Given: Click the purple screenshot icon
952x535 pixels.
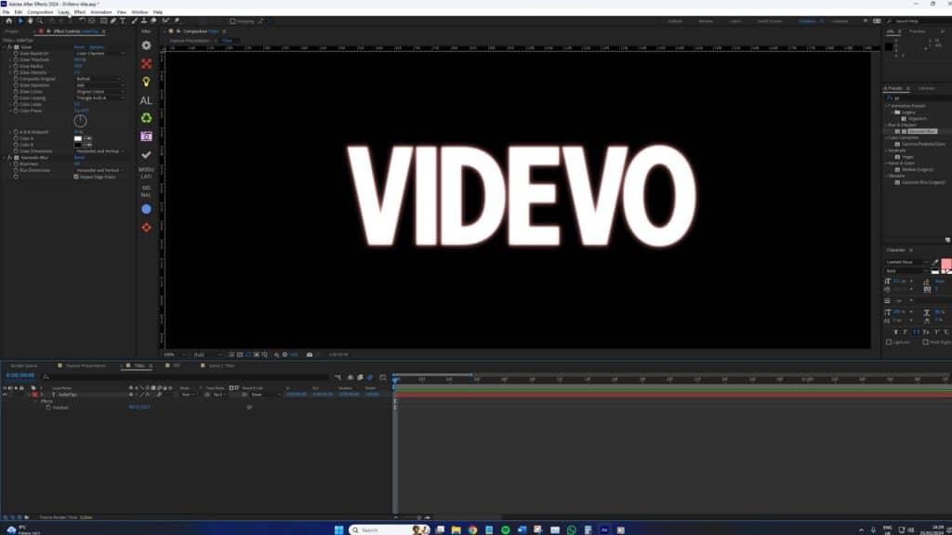Looking at the screenshot, I should tap(146, 137).
